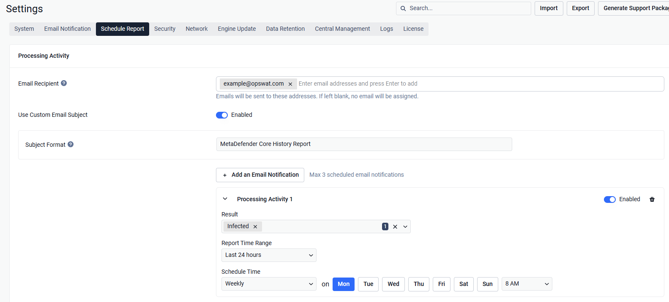The height and width of the screenshot is (302, 669).
Task: Select Mon as schedule day
Action: 344,284
